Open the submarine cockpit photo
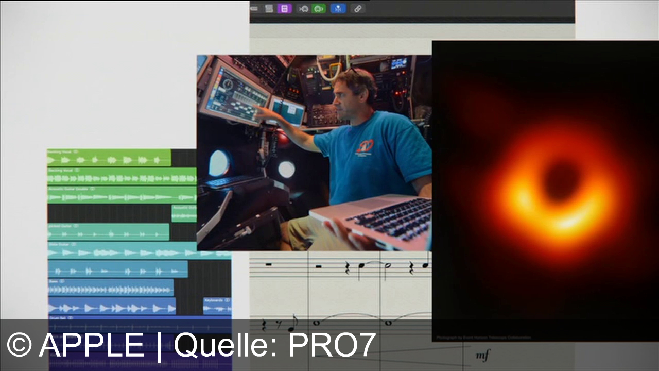Screen dimensions: 659x371 tap(314, 153)
